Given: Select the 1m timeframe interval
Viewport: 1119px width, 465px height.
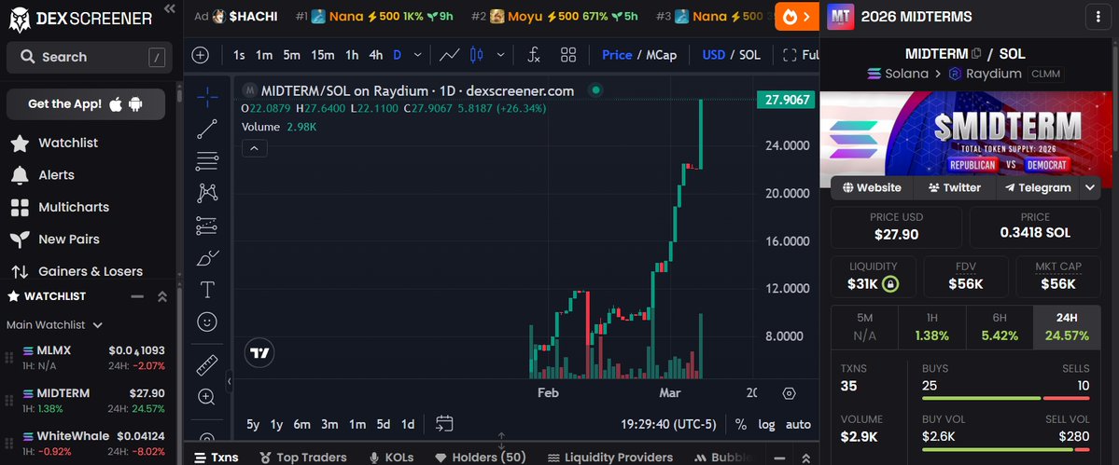Looking at the screenshot, I should [264, 55].
